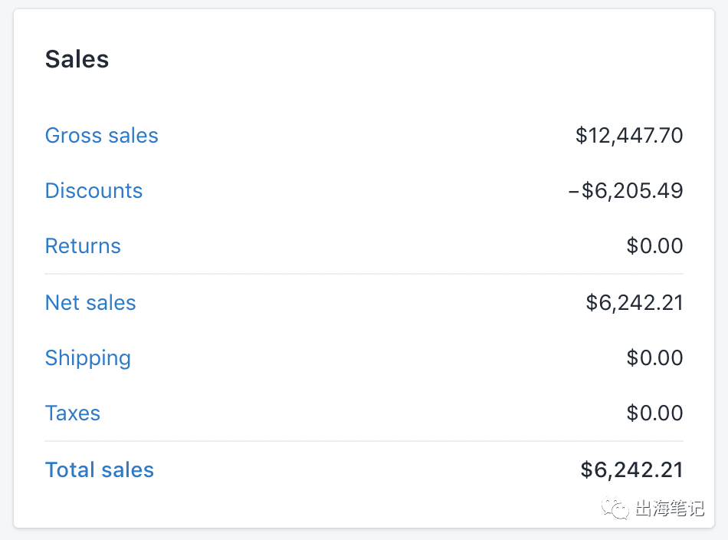Click the $12,447.70 gross sales amount
Viewport: 728px width, 540px height.
coord(629,136)
